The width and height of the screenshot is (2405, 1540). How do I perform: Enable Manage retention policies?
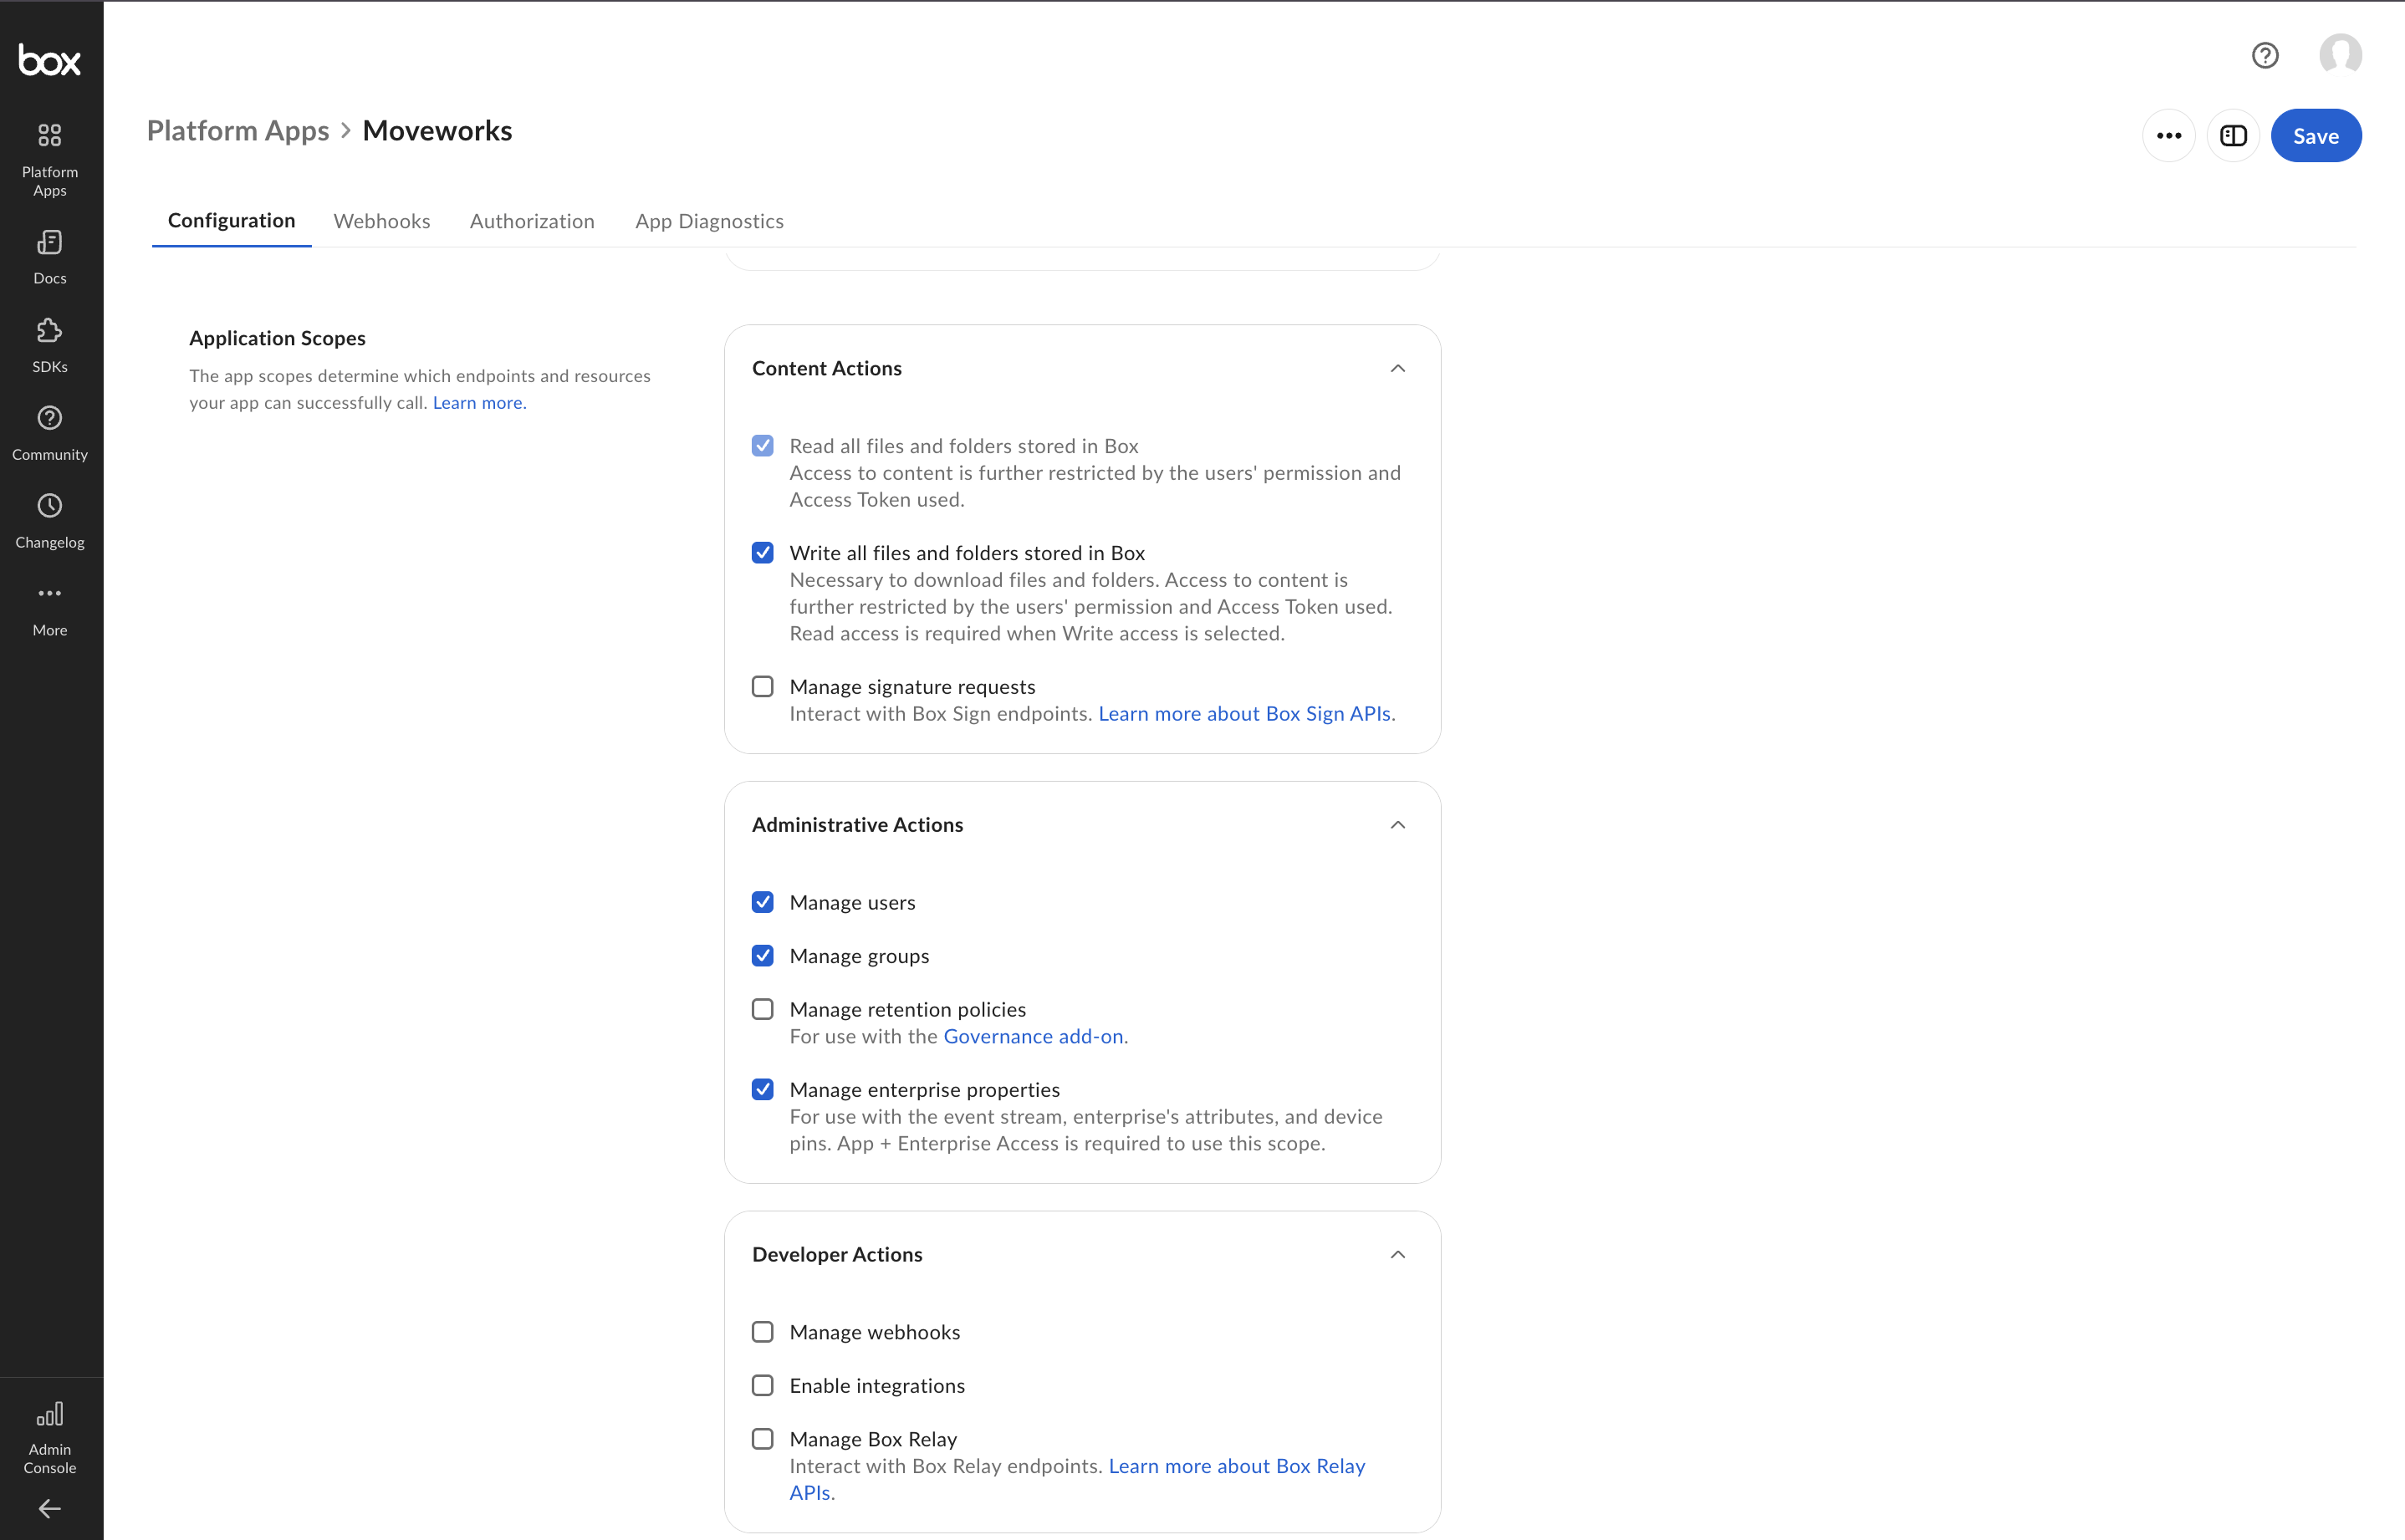(x=763, y=1009)
